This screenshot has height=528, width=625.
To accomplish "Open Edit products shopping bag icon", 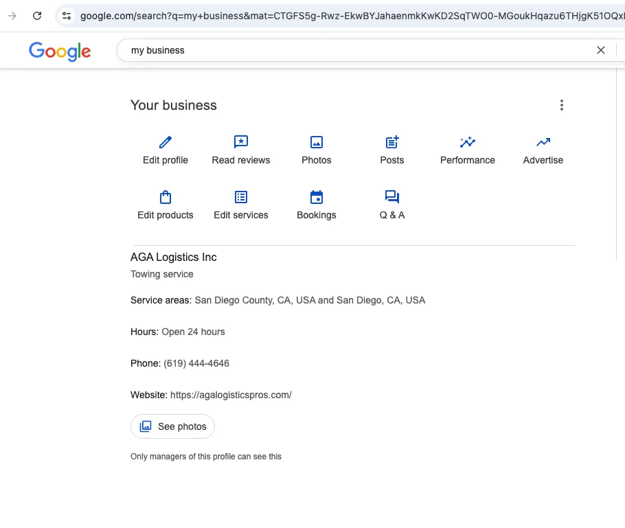I will pyautogui.click(x=166, y=197).
